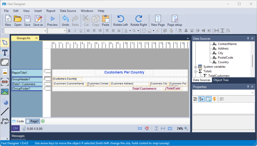Select the picture object tool
This screenshot has width=257, height=146.
click(5, 92)
